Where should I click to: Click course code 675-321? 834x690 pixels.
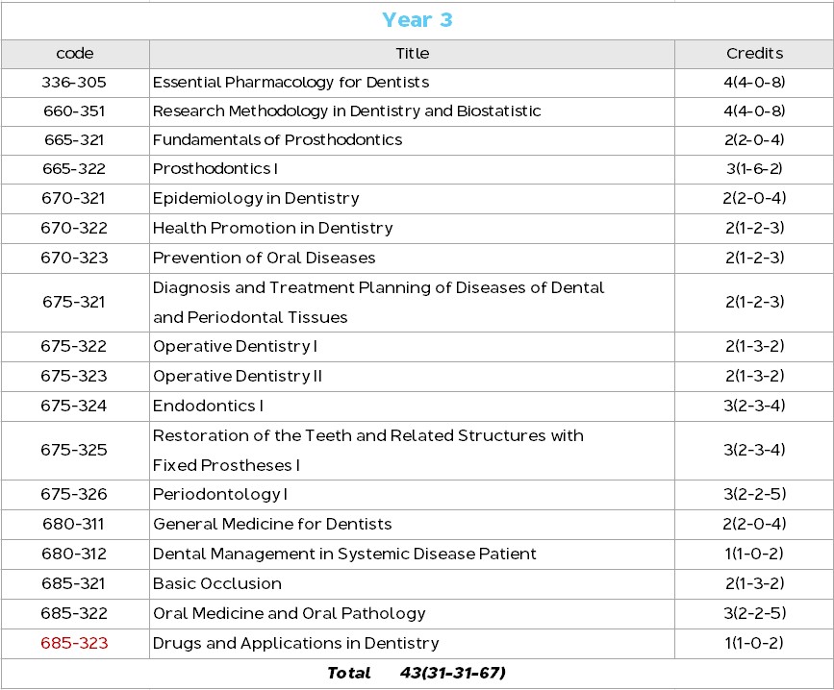pyautogui.click(x=75, y=302)
